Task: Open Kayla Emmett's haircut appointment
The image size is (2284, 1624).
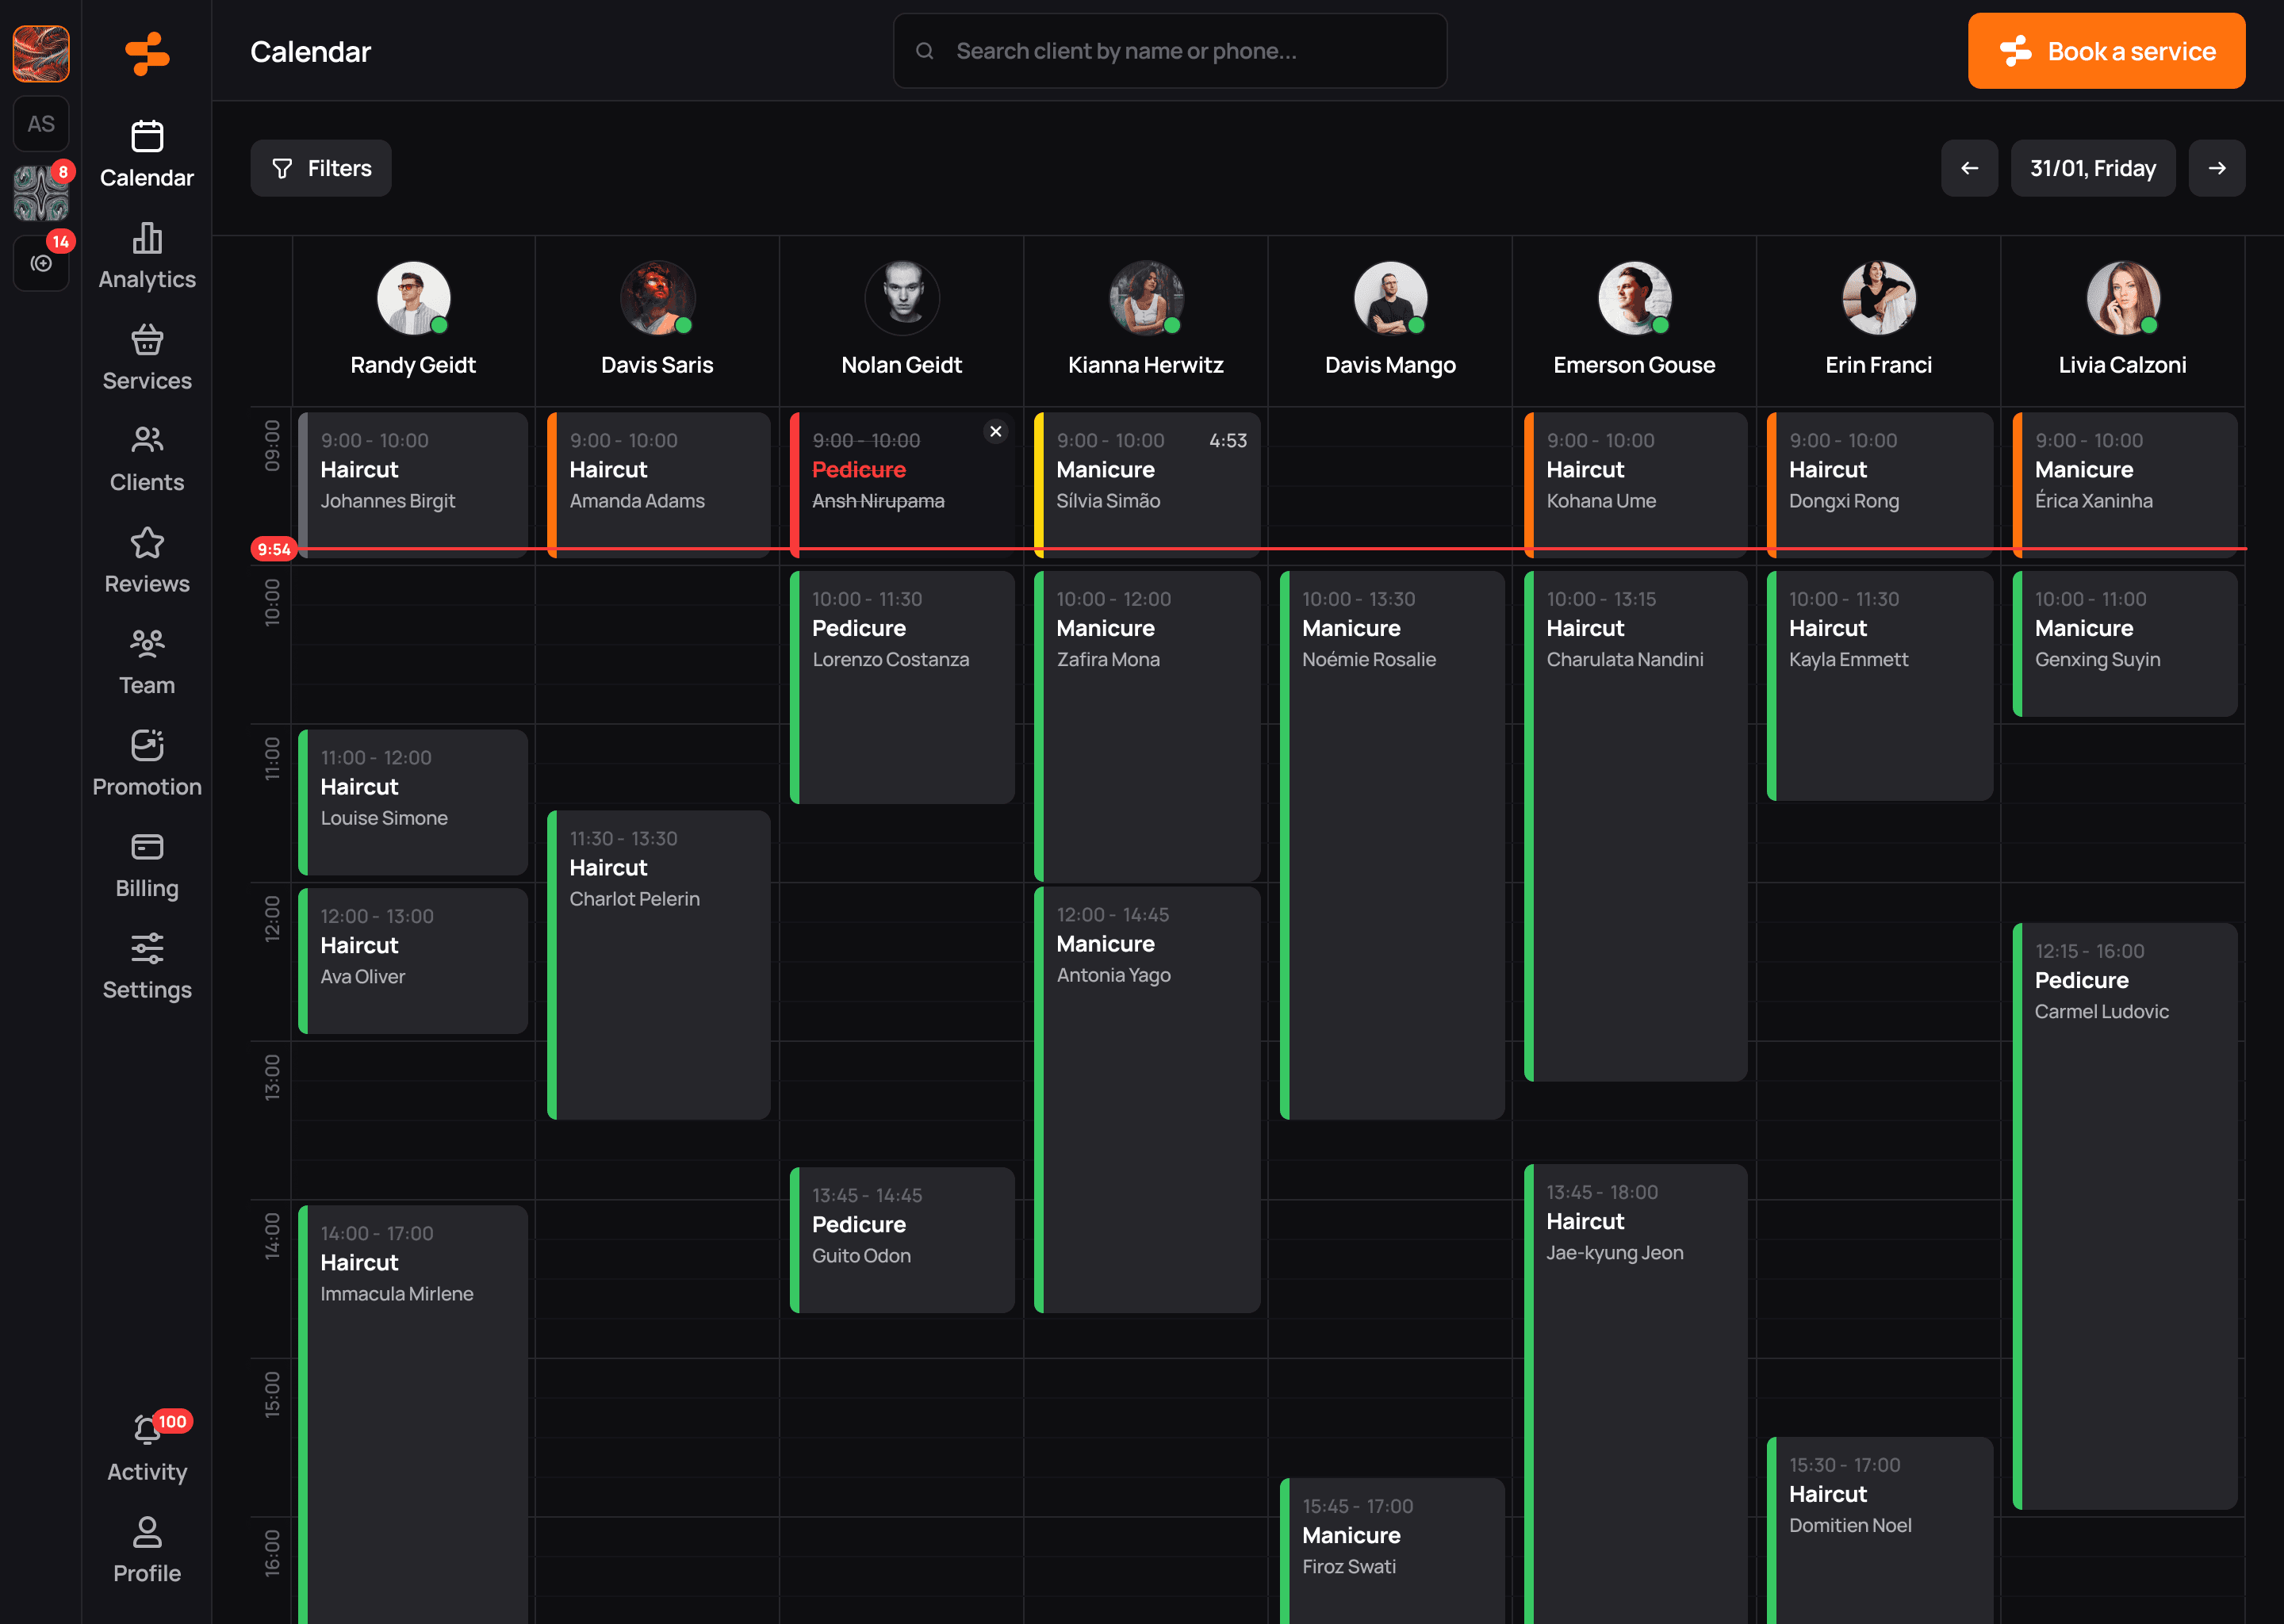Action: click(x=1880, y=686)
